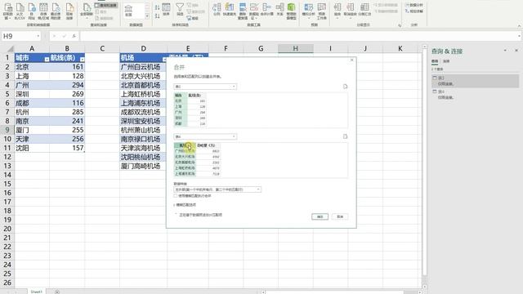
Task: Close the Merge dialog
Action: click(x=352, y=60)
